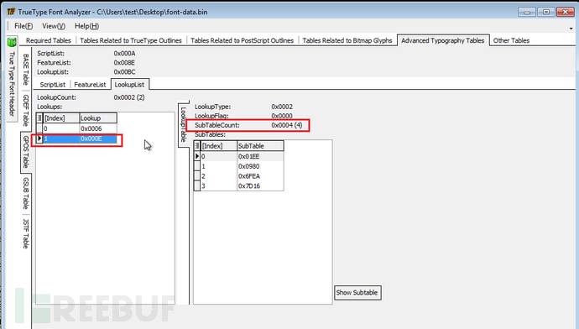
Task: Open the JSTF Table side tab
Action: click(25, 233)
